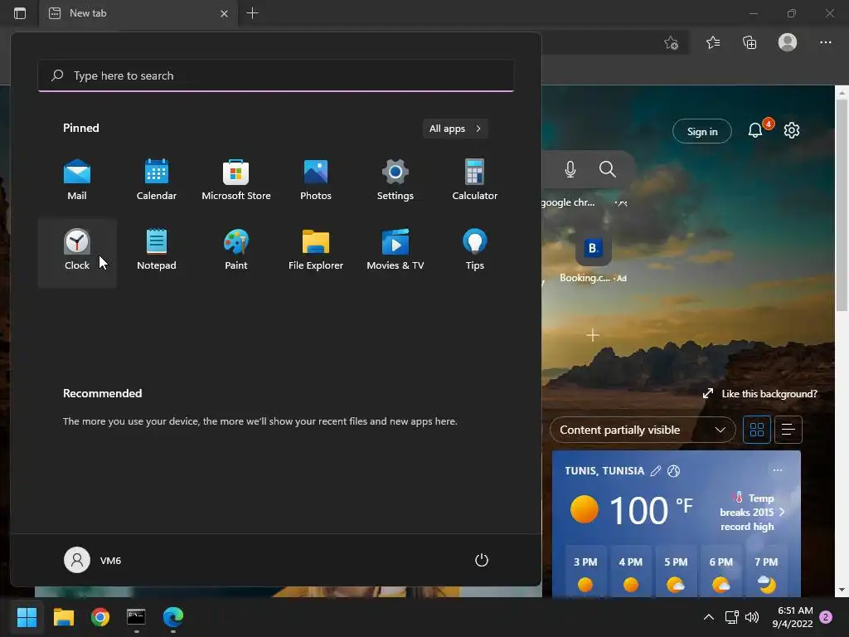Open the notifications bell on new tab page
Image resolution: width=849 pixels, height=637 pixels.
coord(755,130)
